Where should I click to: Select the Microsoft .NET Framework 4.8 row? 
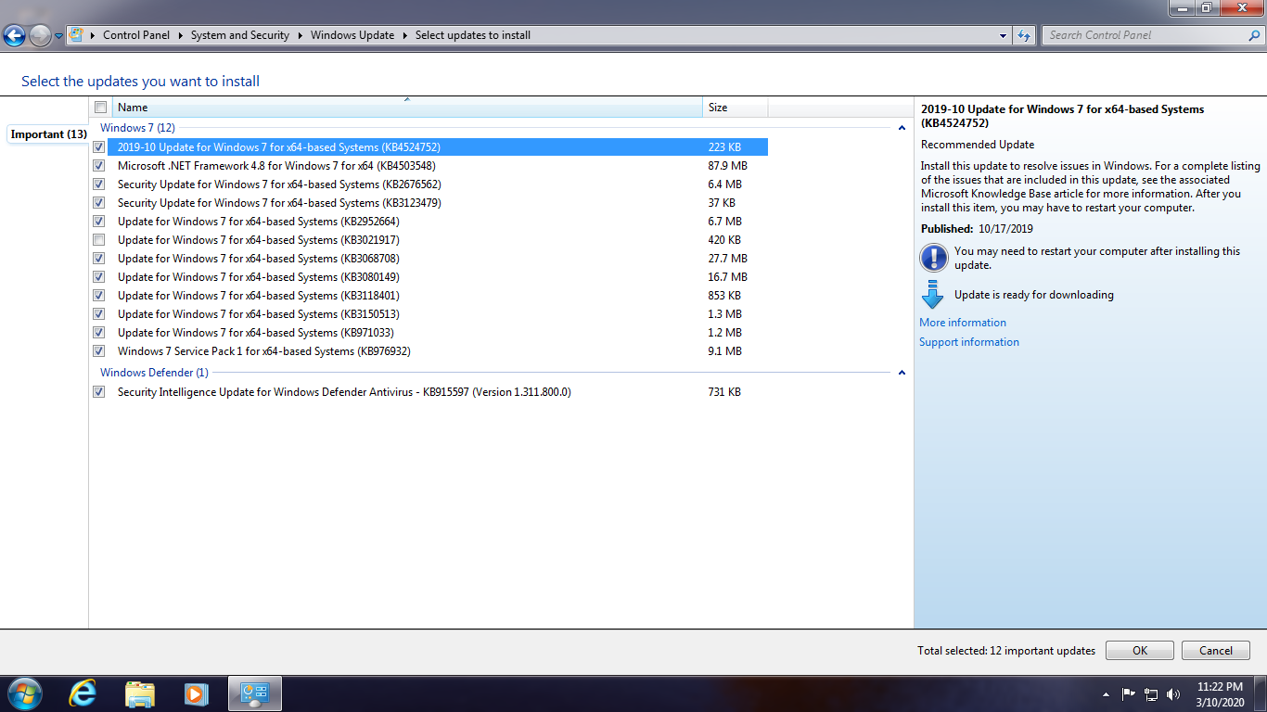click(x=438, y=166)
